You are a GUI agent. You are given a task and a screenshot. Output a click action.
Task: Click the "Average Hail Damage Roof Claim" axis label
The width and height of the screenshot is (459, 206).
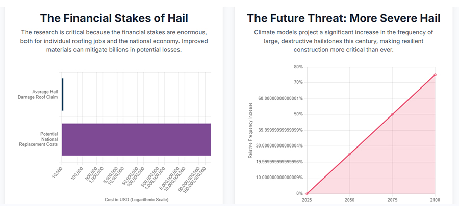pos(45,95)
